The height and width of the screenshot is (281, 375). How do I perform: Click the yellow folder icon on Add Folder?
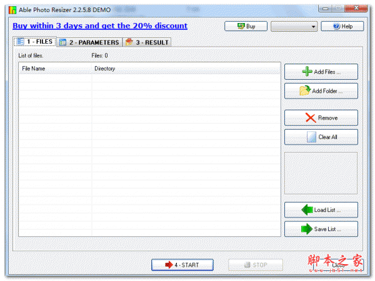[x=305, y=90]
